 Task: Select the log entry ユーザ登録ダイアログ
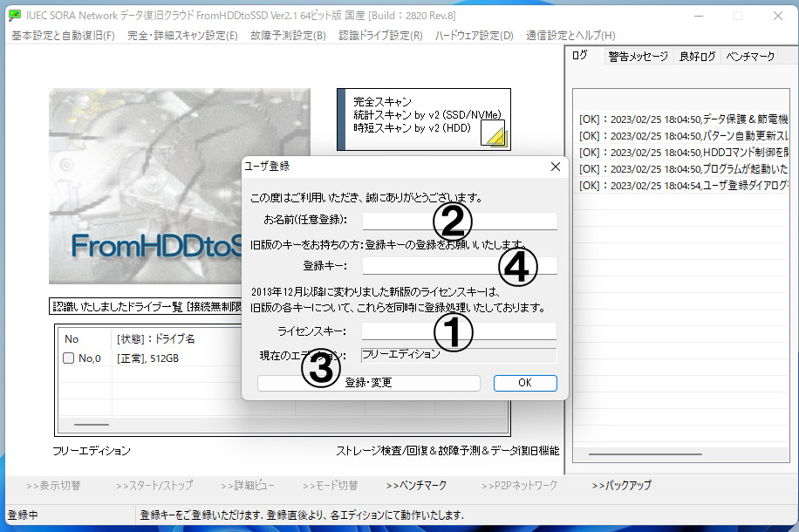click(683, 186)
